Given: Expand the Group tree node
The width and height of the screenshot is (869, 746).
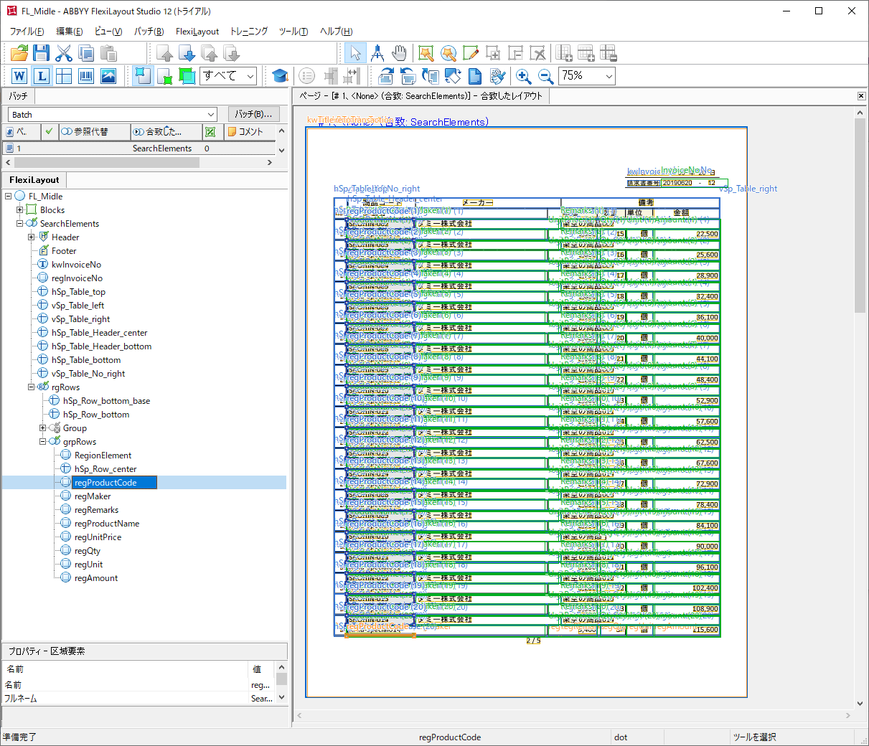Looking at the screenshot, I should click(43, 428).
